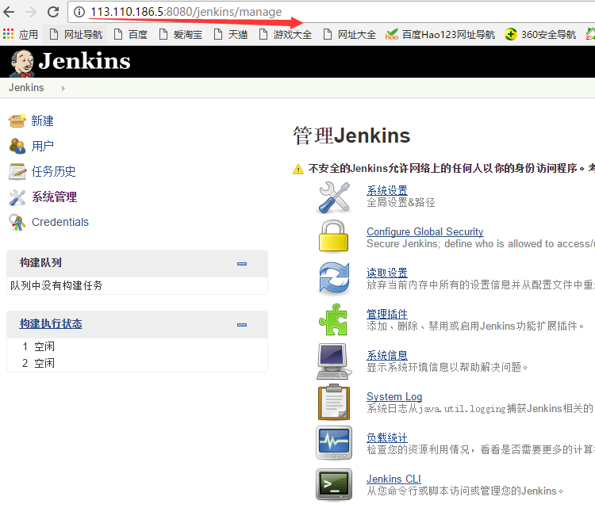The width and height of the screenshot is (595, 508).
Task: Click the Jenkins butler logo icon
Action: [22, 63]
